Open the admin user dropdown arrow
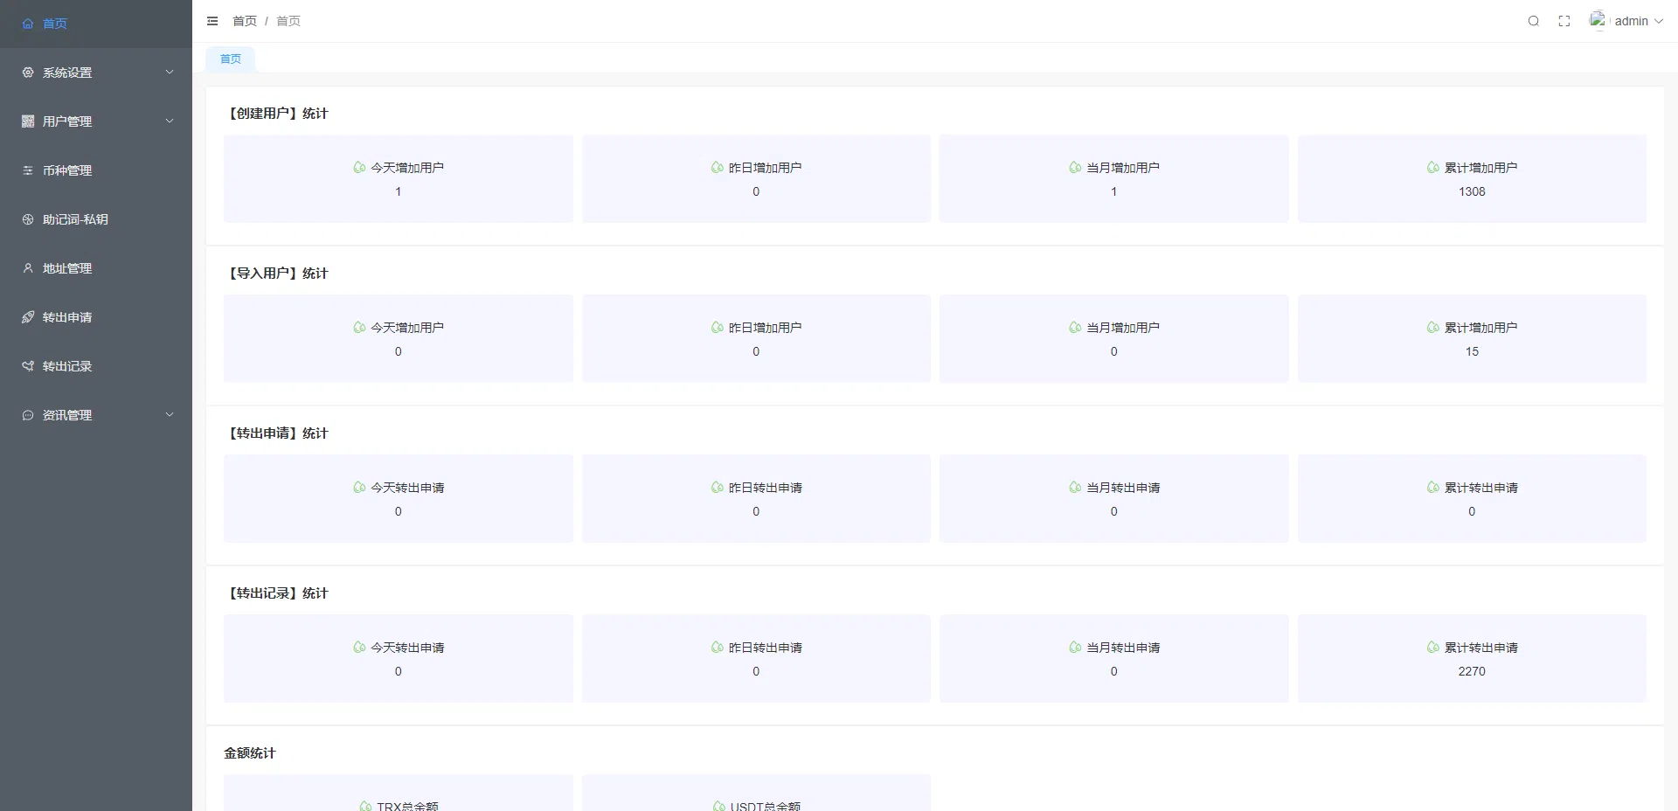The height and width of the screenshot is (811, 1678). pos(1658,22)
